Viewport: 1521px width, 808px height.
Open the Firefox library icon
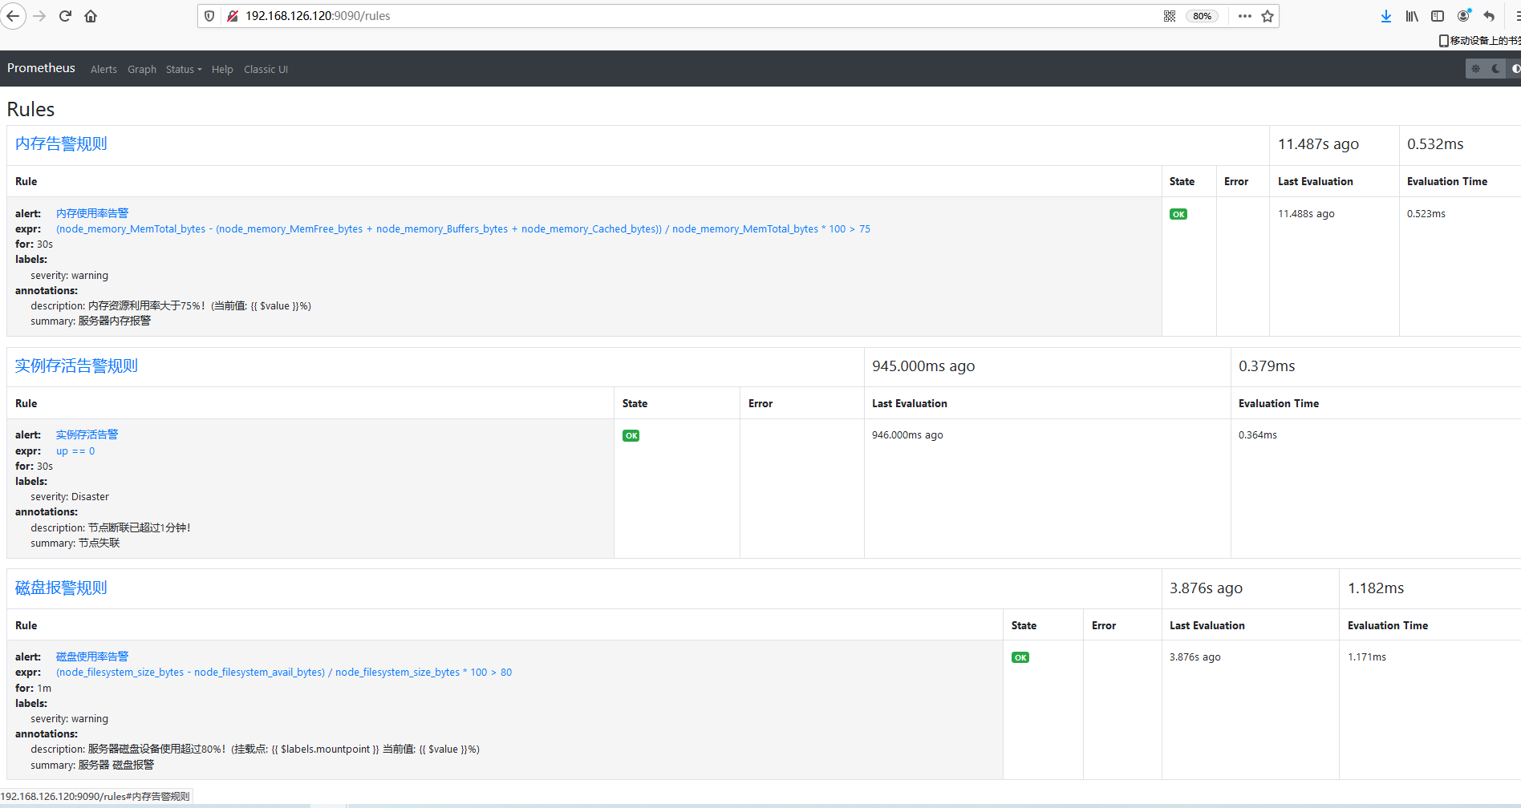(1412, 16)
